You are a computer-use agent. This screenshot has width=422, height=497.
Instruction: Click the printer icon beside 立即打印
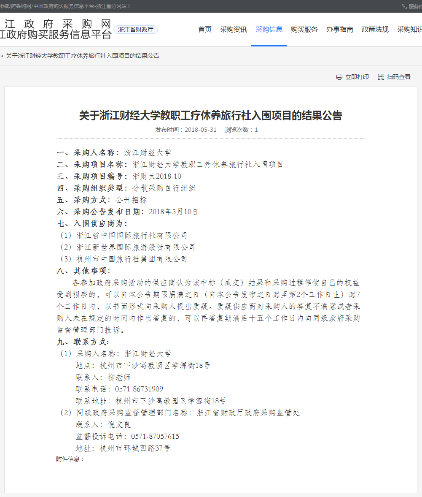click(x=339, y=77)
